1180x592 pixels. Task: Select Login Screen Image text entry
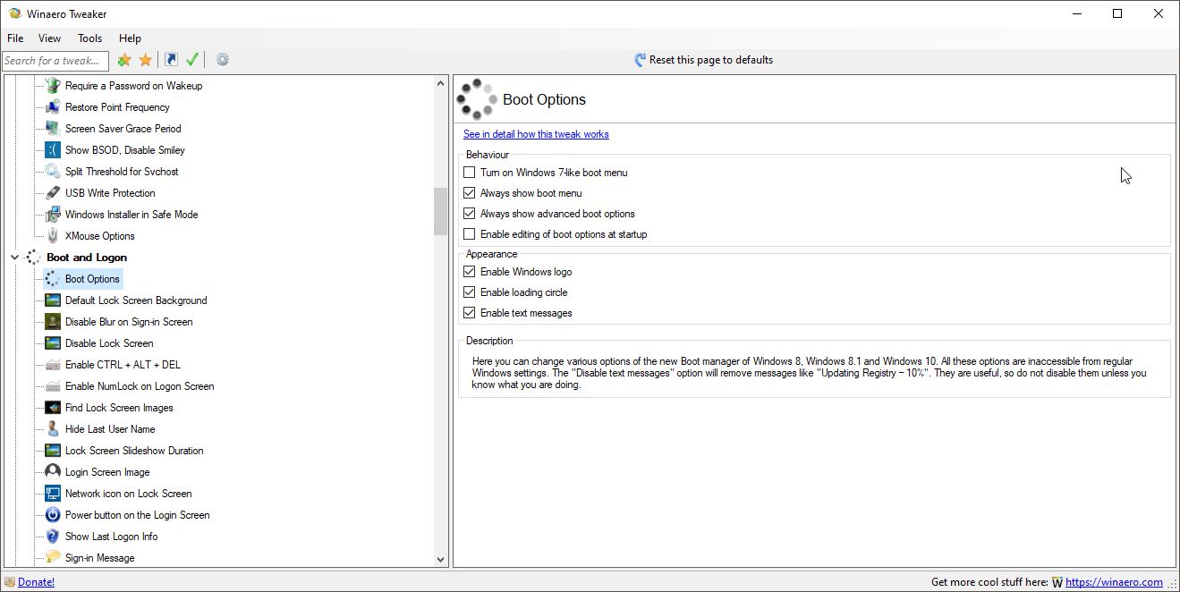(x=107, y=472)
